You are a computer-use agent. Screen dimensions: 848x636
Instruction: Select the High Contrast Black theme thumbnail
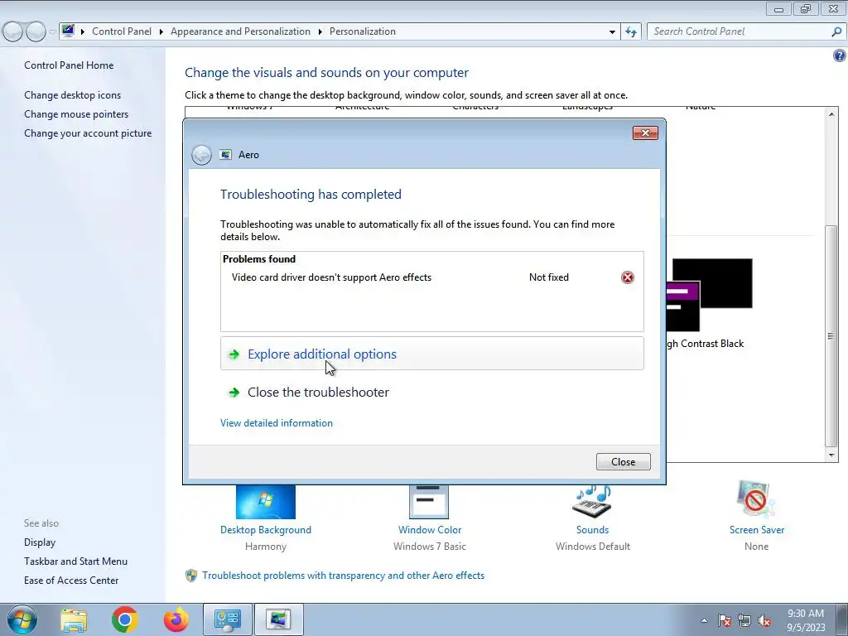coord(709,295)
